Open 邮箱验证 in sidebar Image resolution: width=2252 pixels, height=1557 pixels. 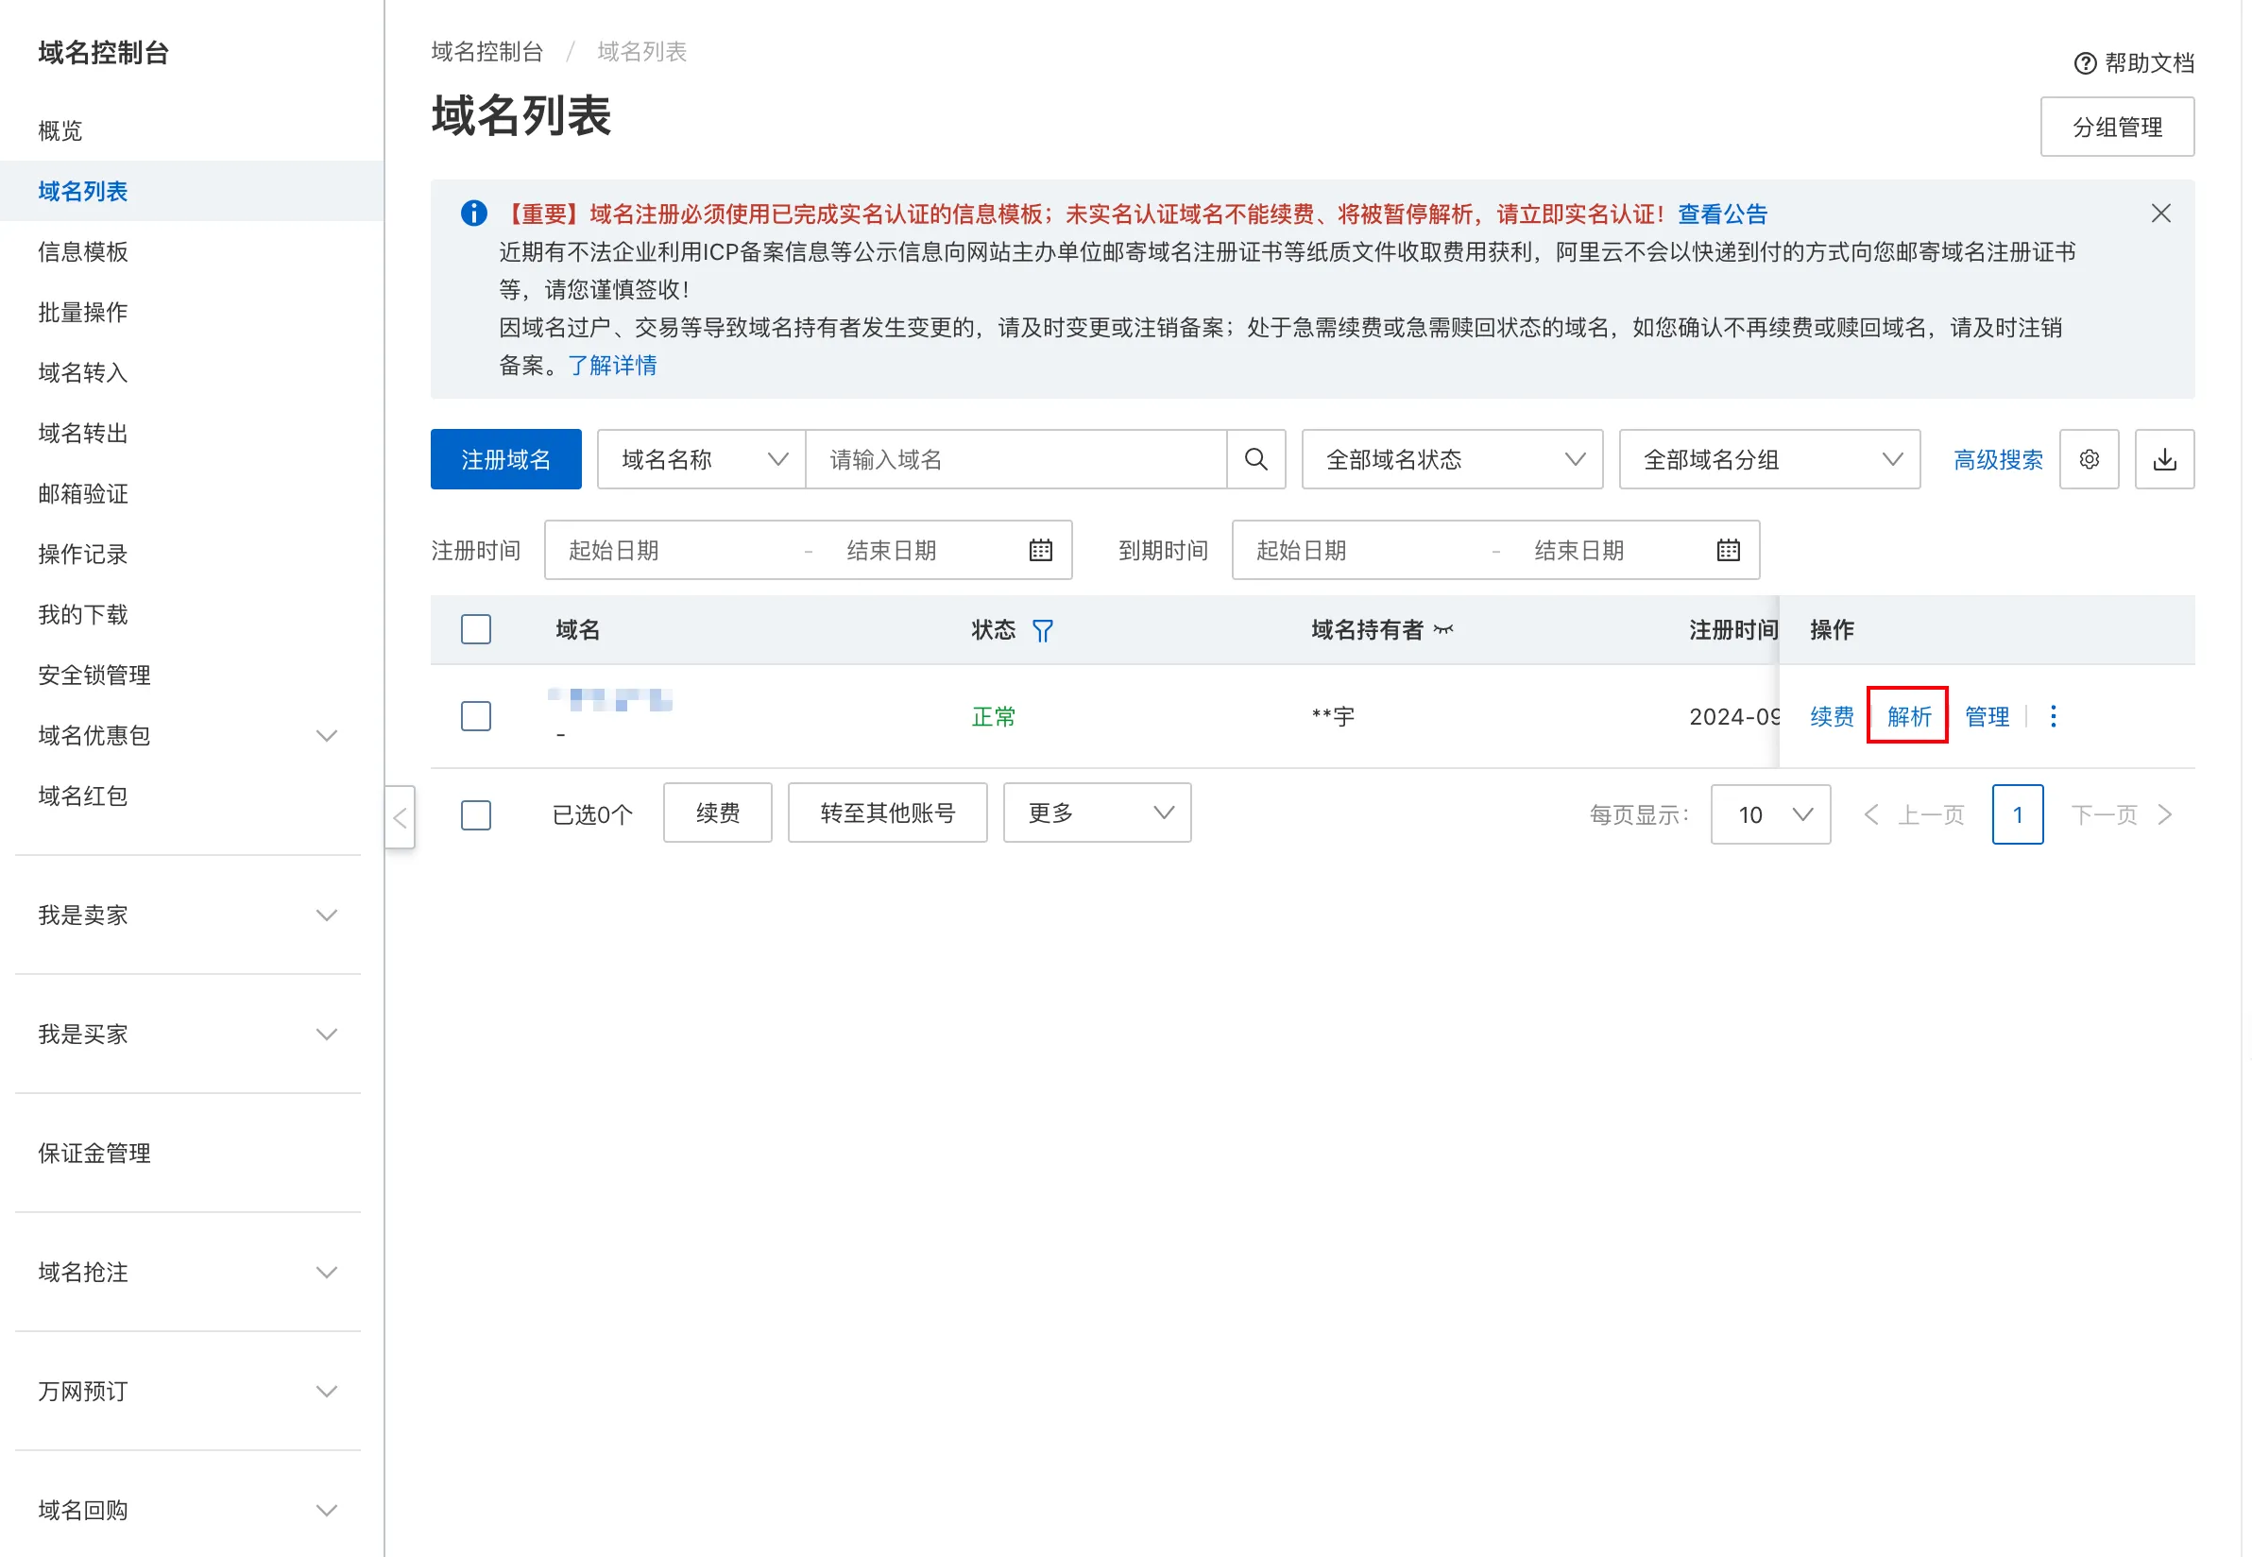coord(83,493)
